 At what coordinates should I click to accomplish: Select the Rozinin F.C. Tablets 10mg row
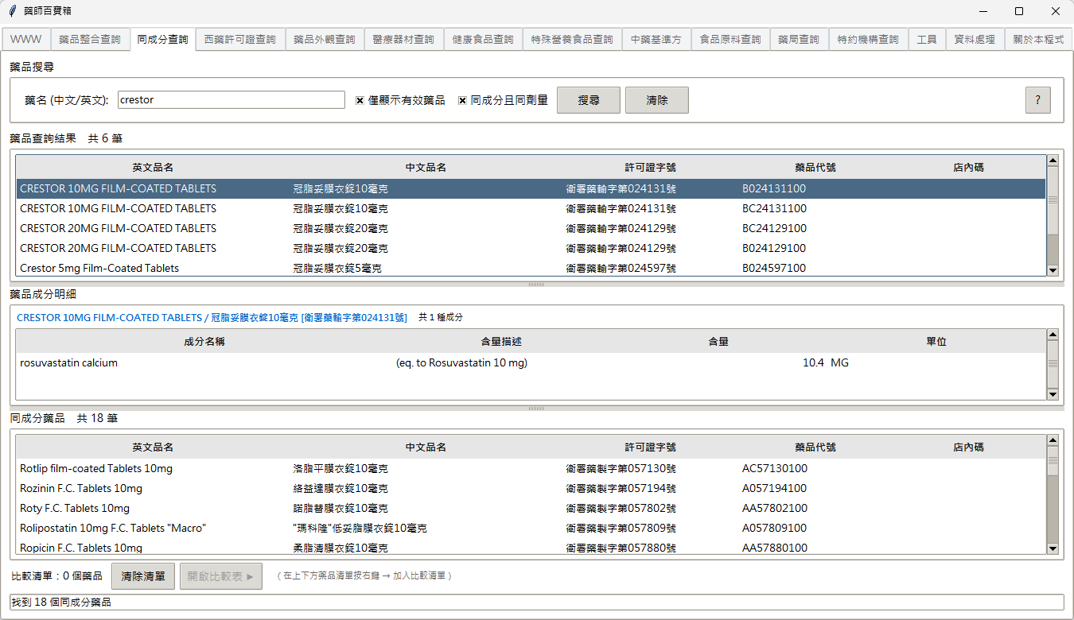531,488
